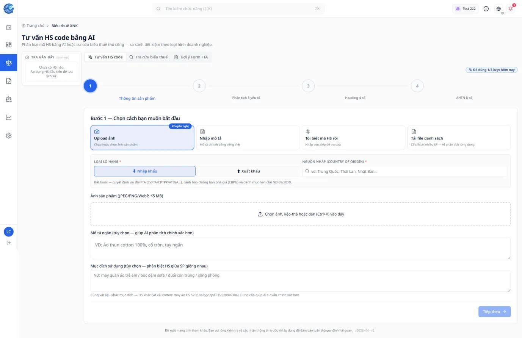Click the Biểu thuế XNK breadcrumb
Image resolution: width=522 pixels, height=338 pixels.
pyautogui.click(x=64, y=26)
